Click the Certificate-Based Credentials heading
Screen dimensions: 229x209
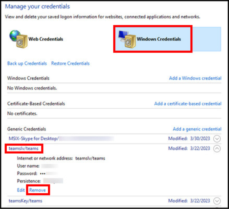click(36, 103)
